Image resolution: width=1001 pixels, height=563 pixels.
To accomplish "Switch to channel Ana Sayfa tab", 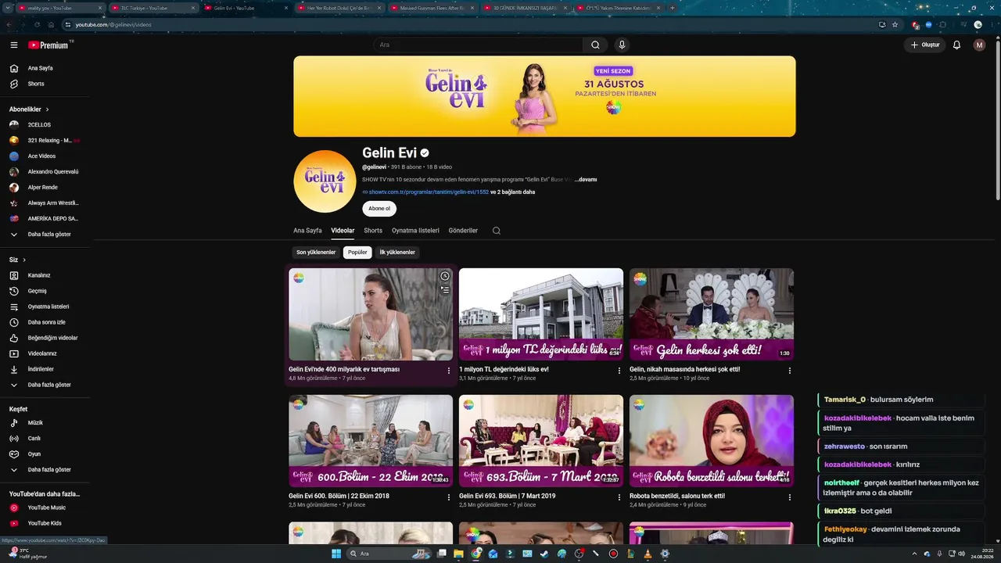I will coord(307,231).
